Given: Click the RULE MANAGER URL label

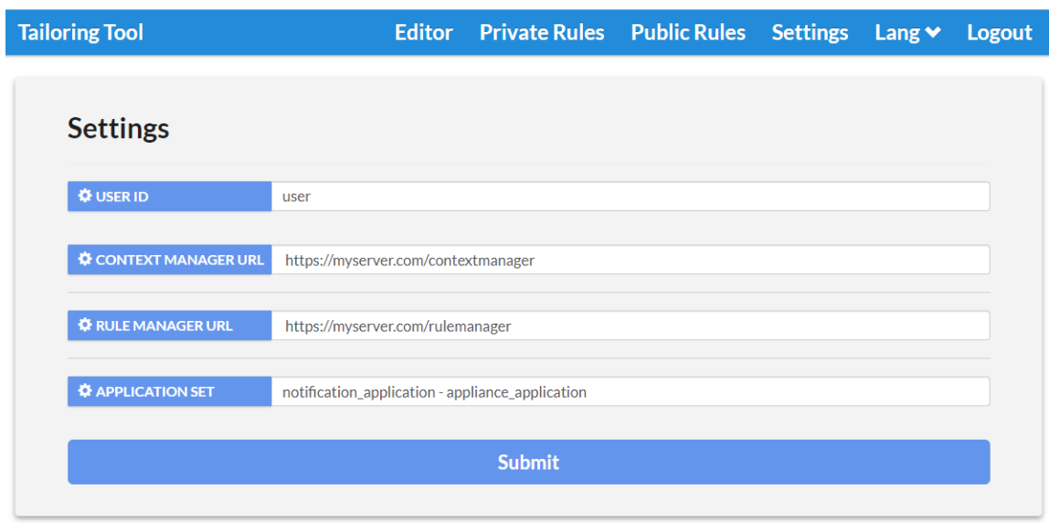Looking at the screenshot, I should coord(169,326).
